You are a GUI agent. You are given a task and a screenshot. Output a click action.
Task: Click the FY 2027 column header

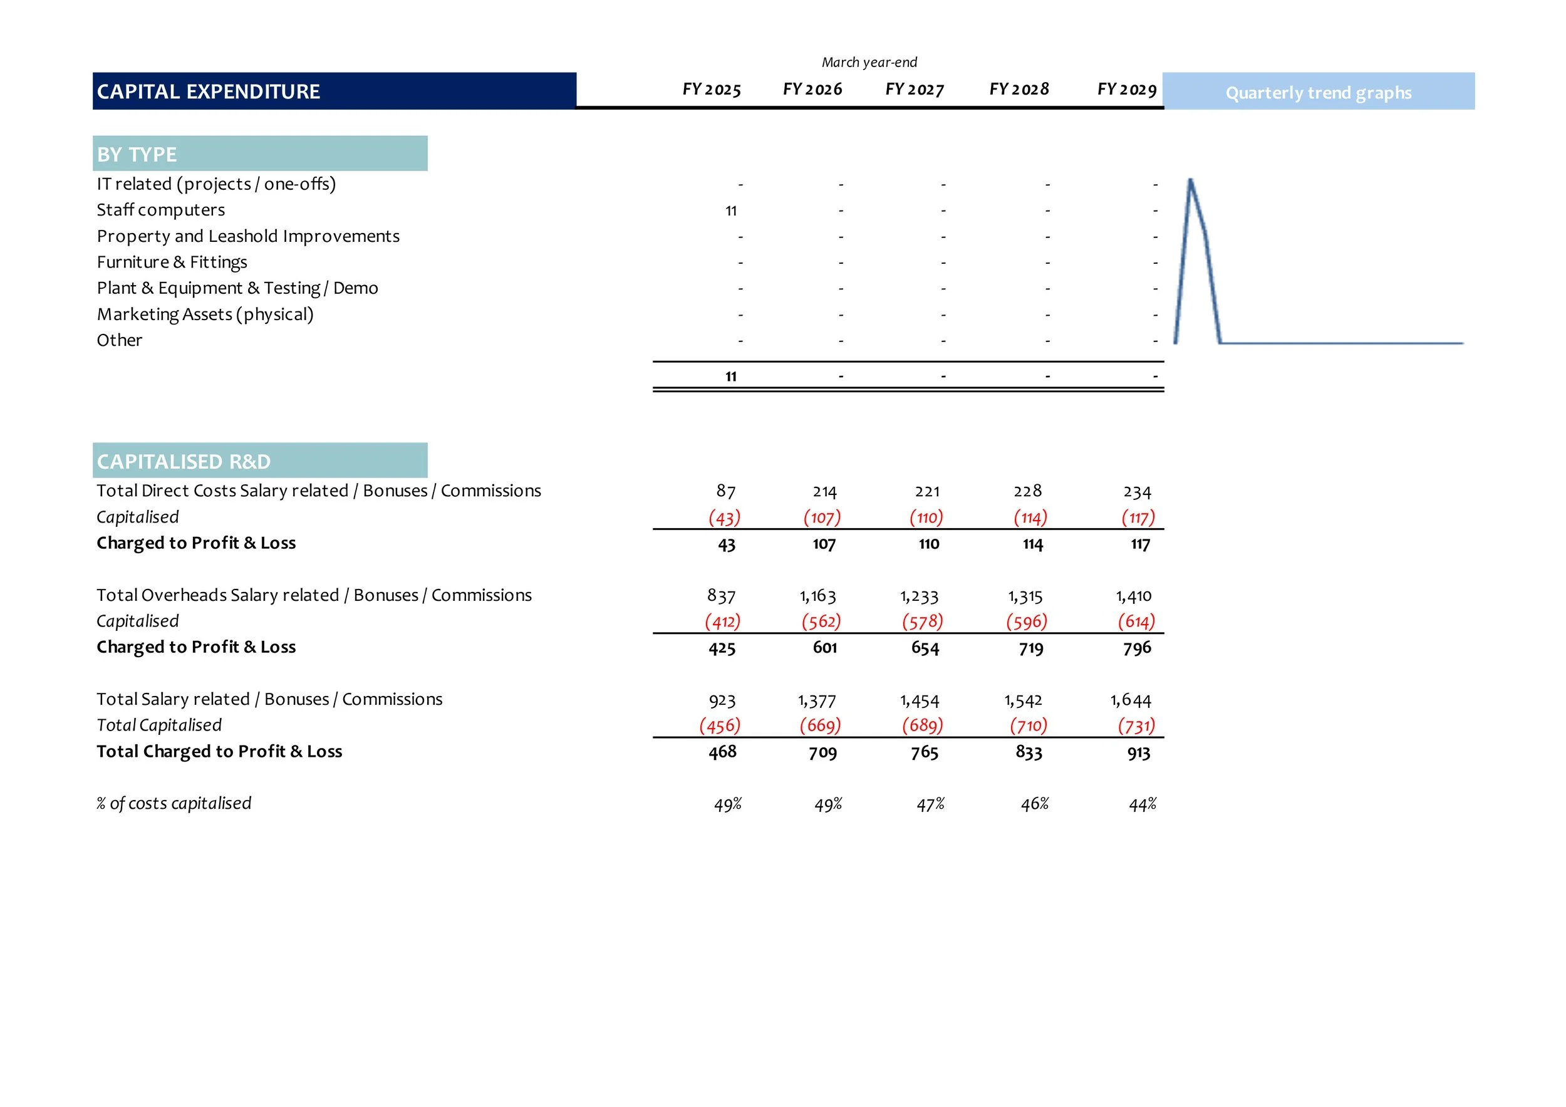(915, 90)
